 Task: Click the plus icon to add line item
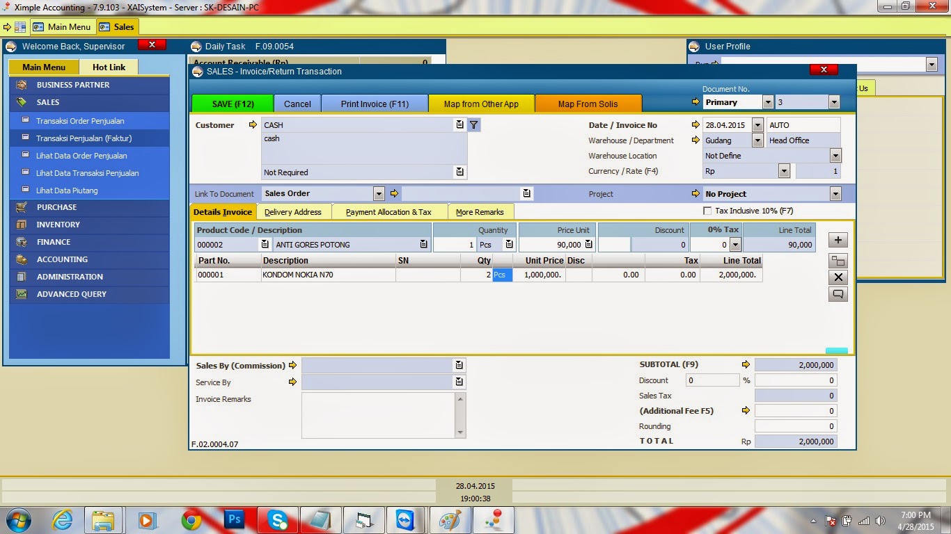[838, 239]
